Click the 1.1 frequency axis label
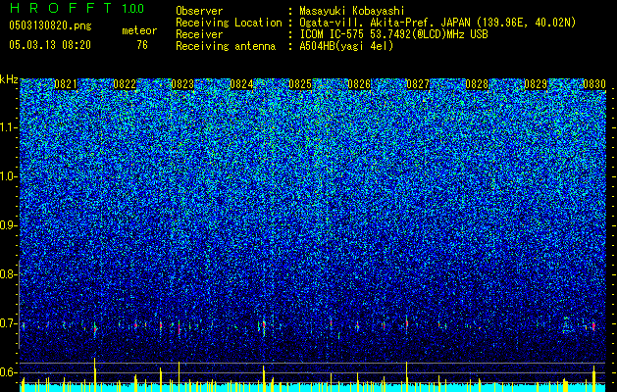The width and height of the screenshot is (617, 392). [x=9, y=127]
